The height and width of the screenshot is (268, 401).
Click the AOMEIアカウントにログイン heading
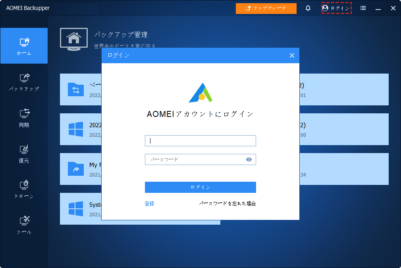tap(200, 114)
